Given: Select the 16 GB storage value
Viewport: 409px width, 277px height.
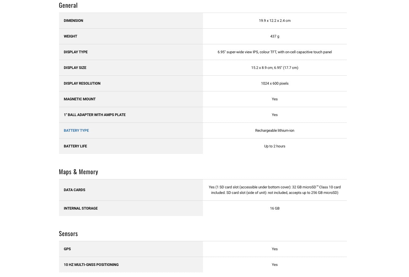Looking at the screenshot, I should coord(275,208).
